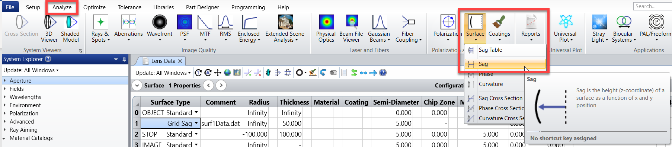Viewport: 672px width, 147px height.
Task: Open the Aberrations menu
Action: point(128,28)
